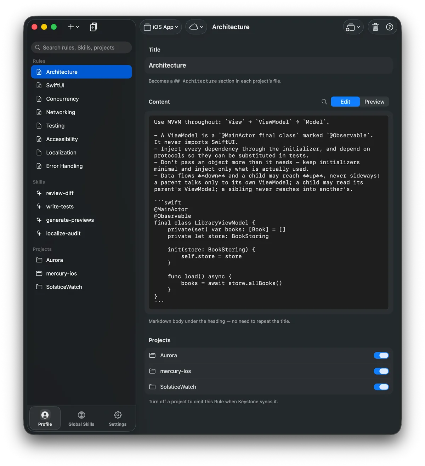Select the generate-previews skill
This screenshot has height=466, width=425.
(81, 220)
